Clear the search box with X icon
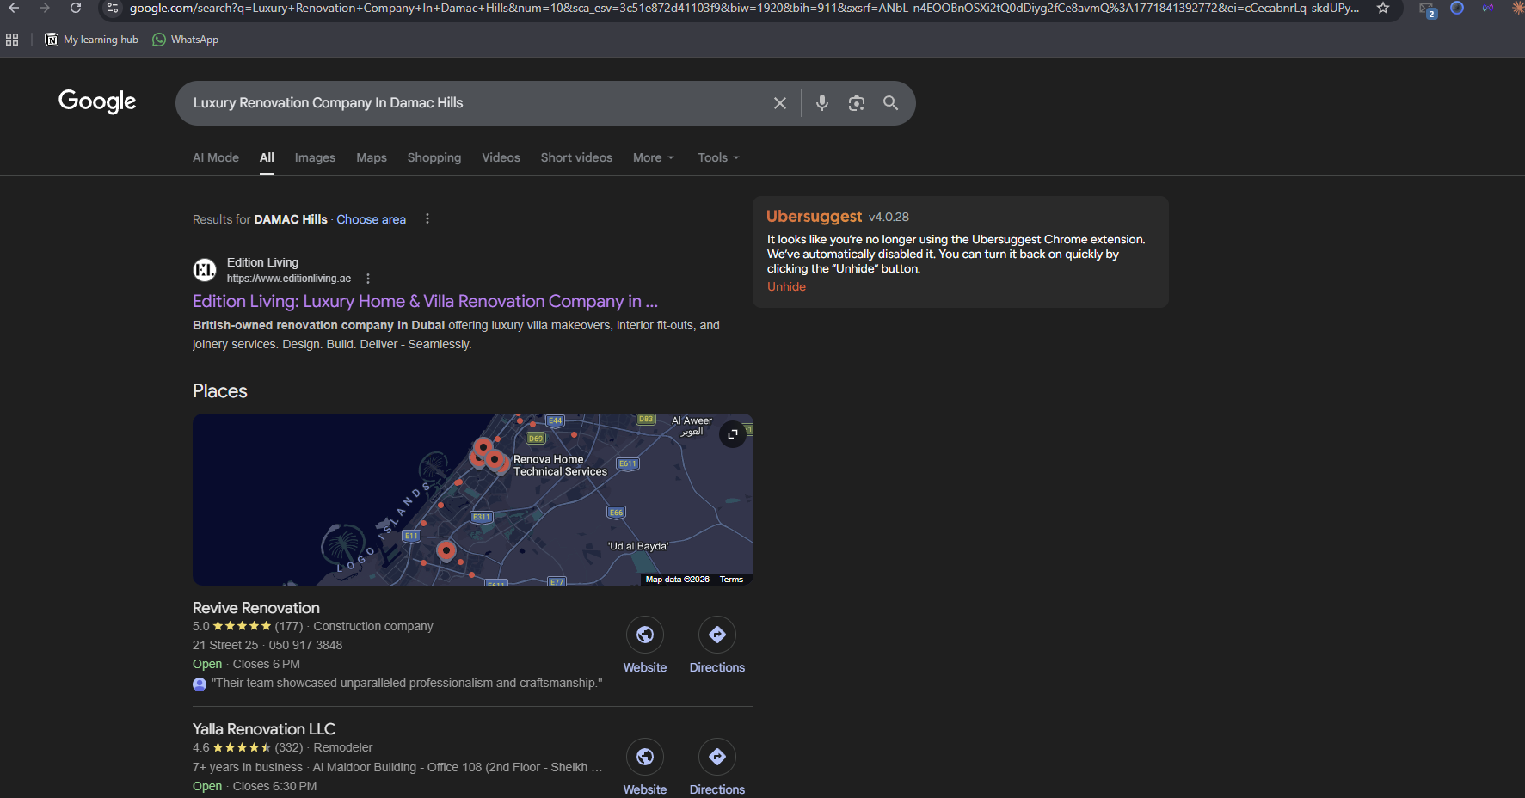 click(x=780, y=103)
